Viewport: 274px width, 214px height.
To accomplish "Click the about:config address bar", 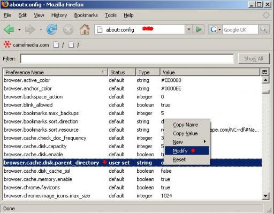I will pyautogui.click(x=140, y=29).
